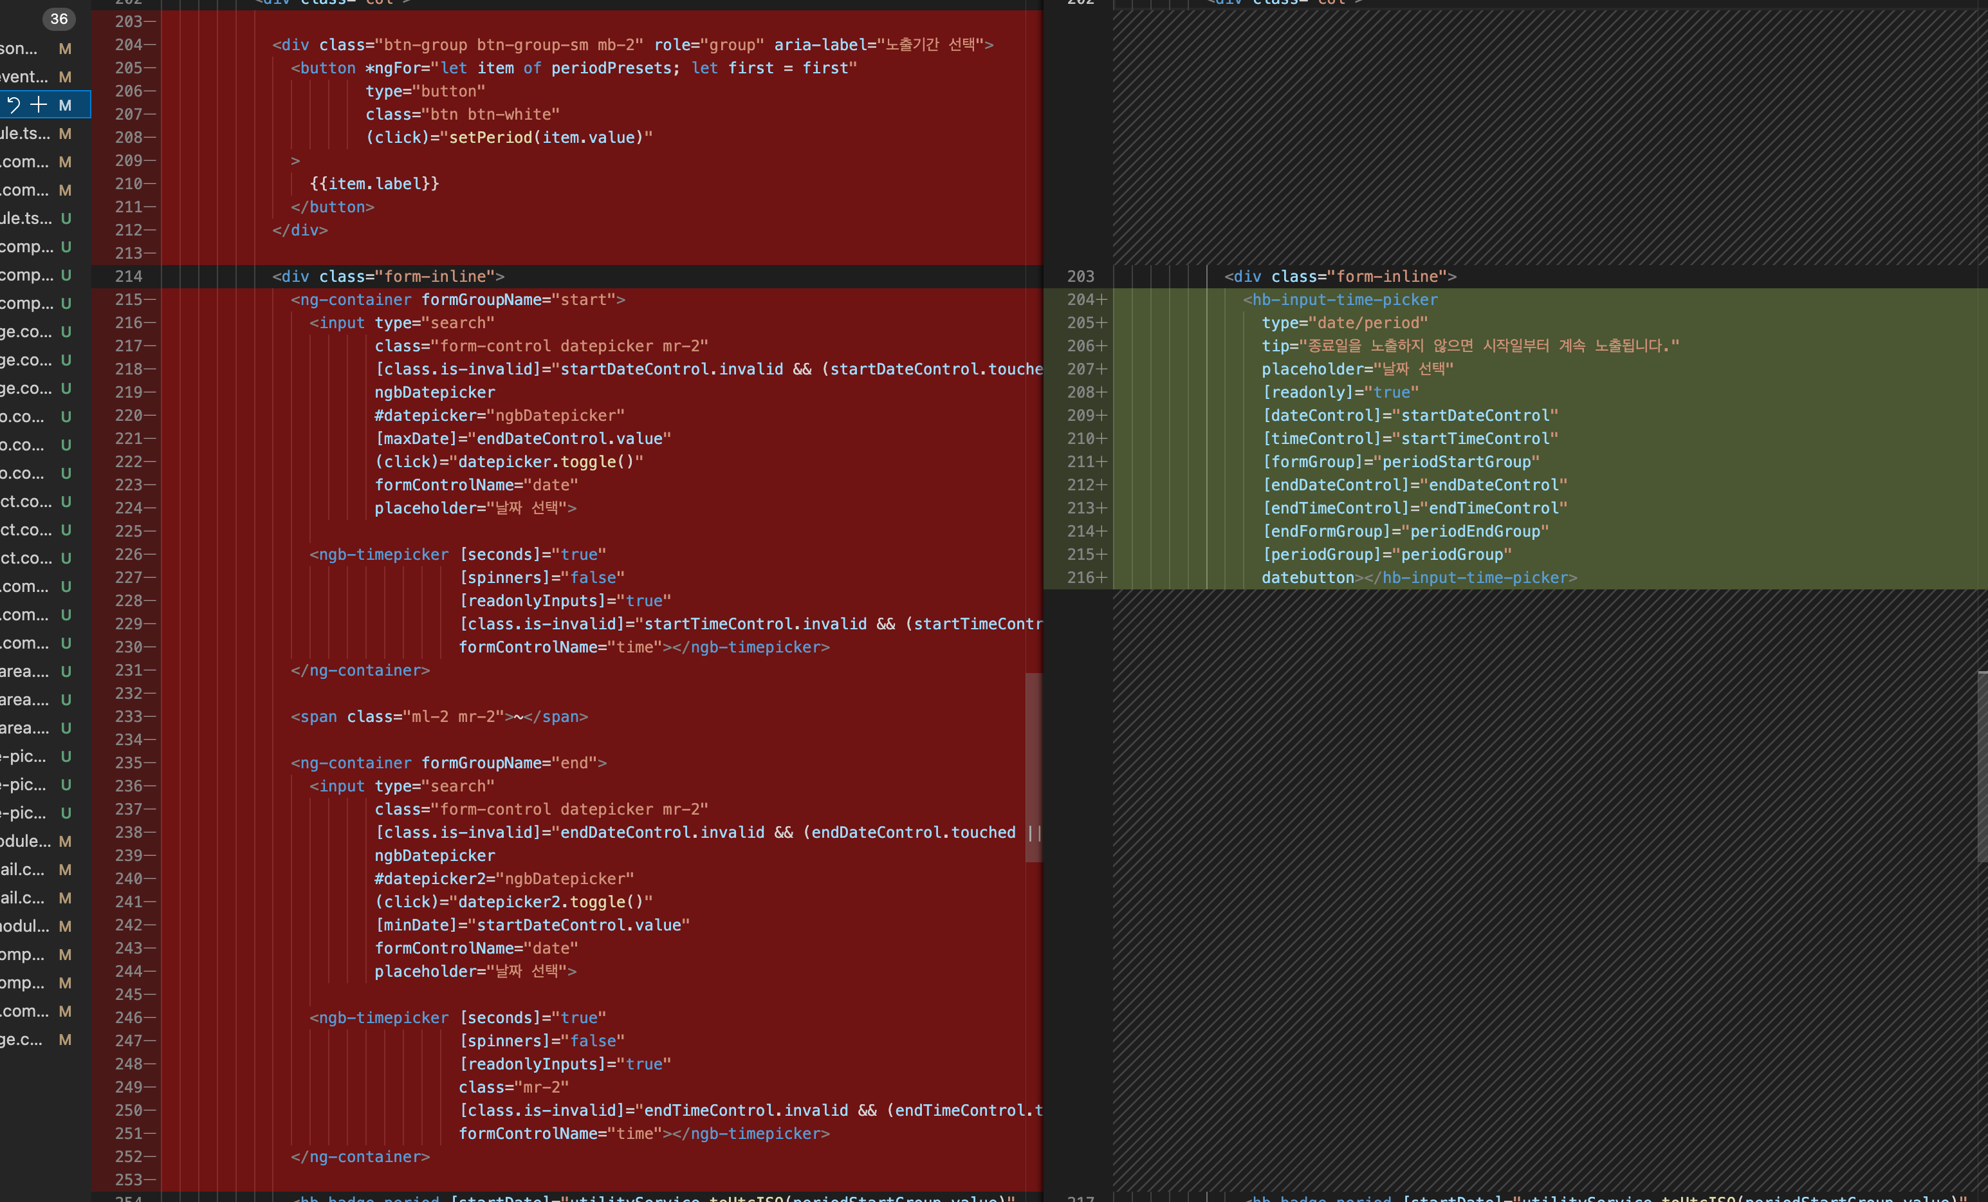Open the modified 'ge.c...' file entry

(22, 1039)
